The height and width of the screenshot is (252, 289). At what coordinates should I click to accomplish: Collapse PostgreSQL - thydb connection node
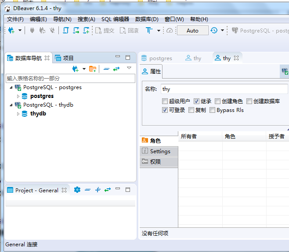click(x=11, y=105)
